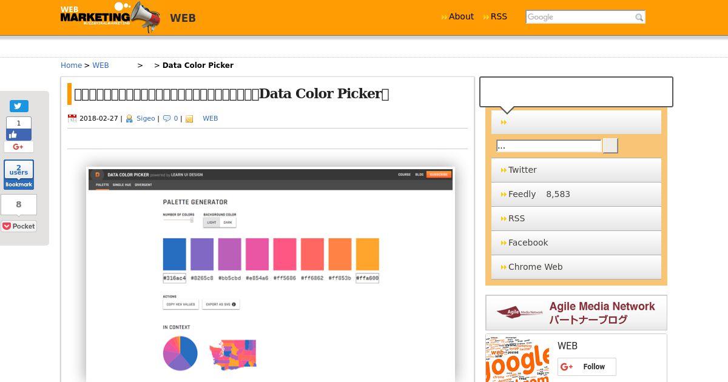The height and width of the screenshot is (382, 728).
Task: Click the comment bubble icon beside 0
Action: coord(167,118)
